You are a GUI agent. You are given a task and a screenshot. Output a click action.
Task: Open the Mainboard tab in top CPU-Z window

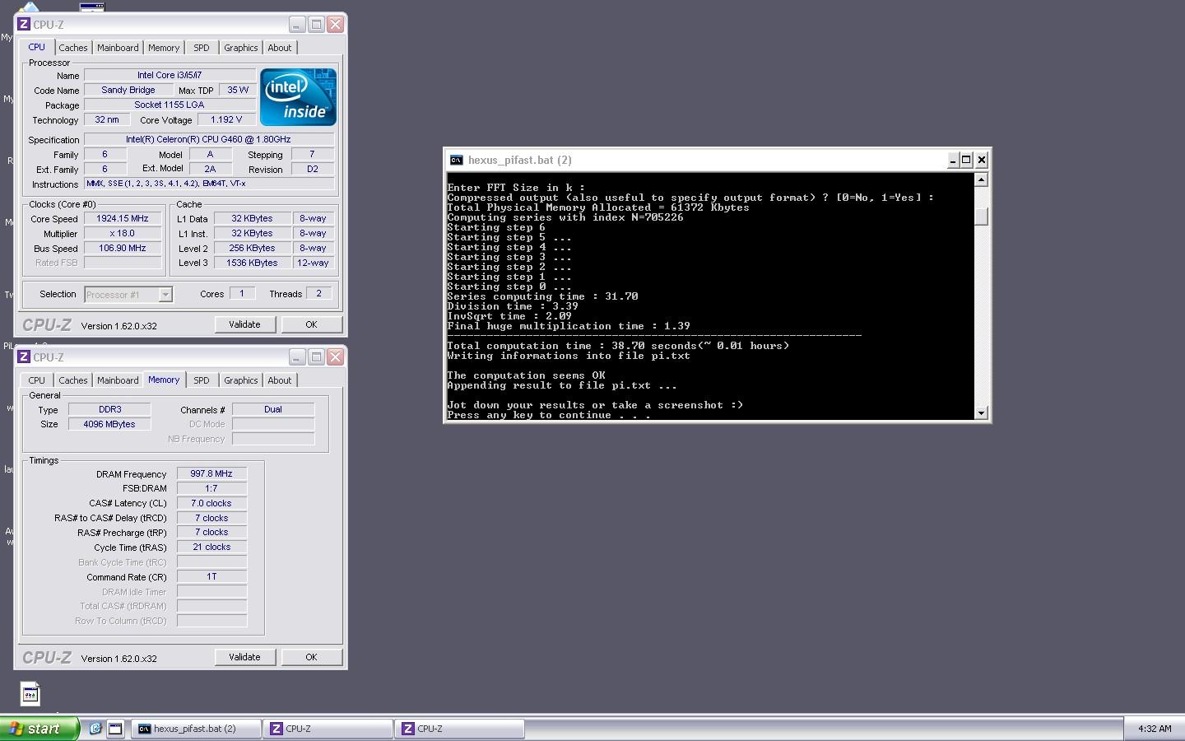(x=118, y=48)
